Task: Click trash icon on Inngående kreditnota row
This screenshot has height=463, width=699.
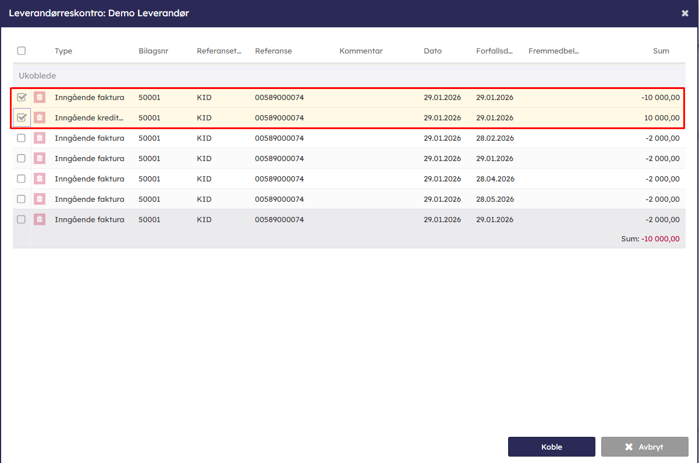Action: pos(40,117)
